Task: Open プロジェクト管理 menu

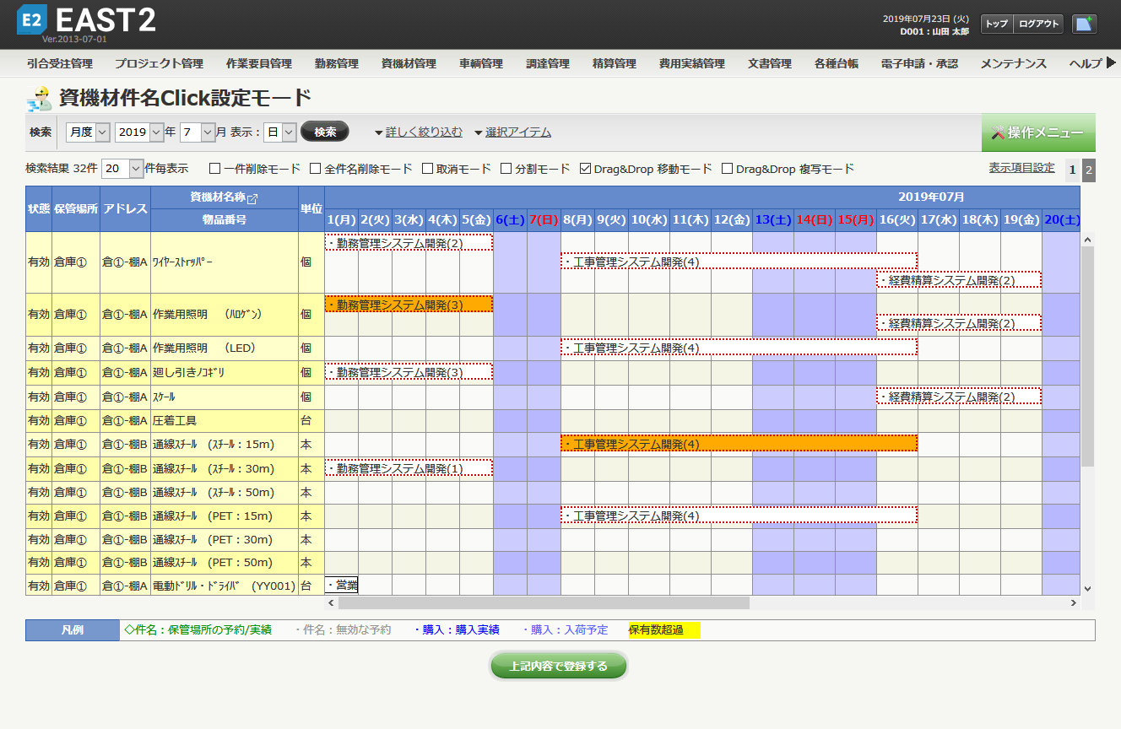Action: coord(160,63)
